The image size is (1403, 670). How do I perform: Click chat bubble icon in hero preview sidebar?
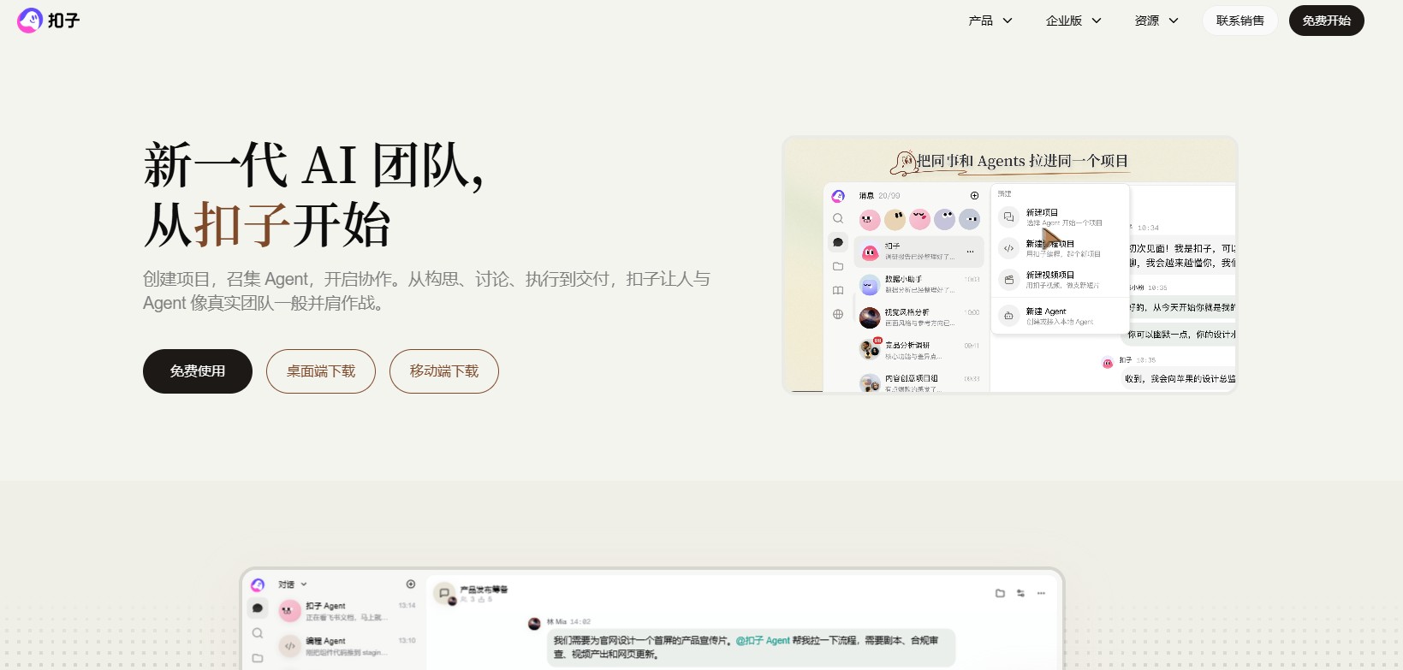[x=838, y=242]
